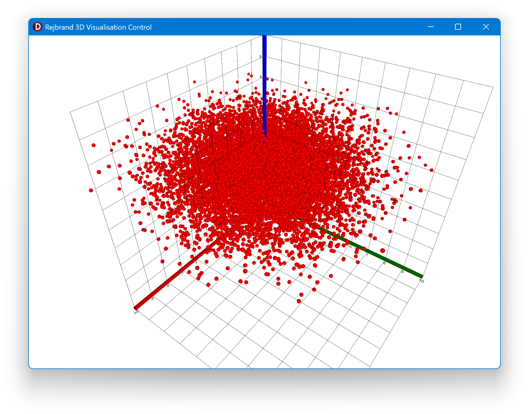This screenshot has height=414, width=529.
Task: Select the left-most red sphere in the plot
Action: tap(91, 190)
